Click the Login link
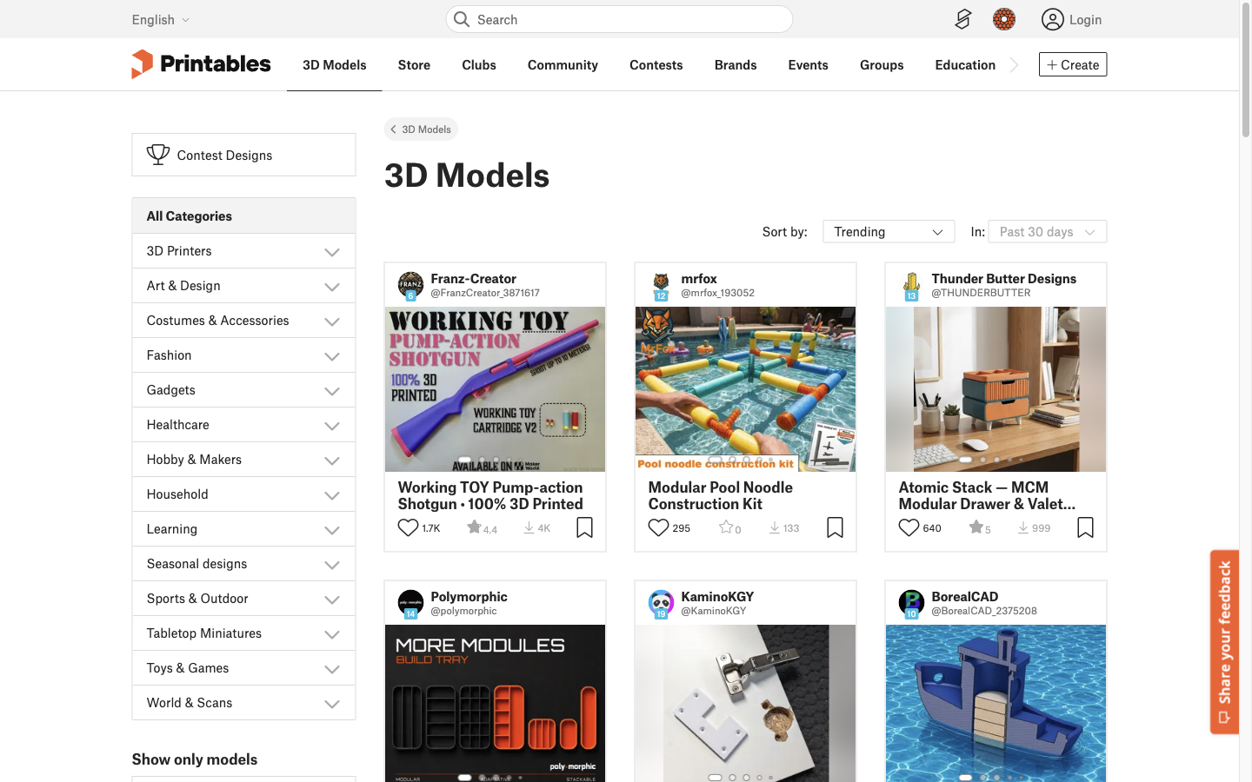This screenshot has height=782, width=1252. pyautogui.click(x=1085, y=19)
